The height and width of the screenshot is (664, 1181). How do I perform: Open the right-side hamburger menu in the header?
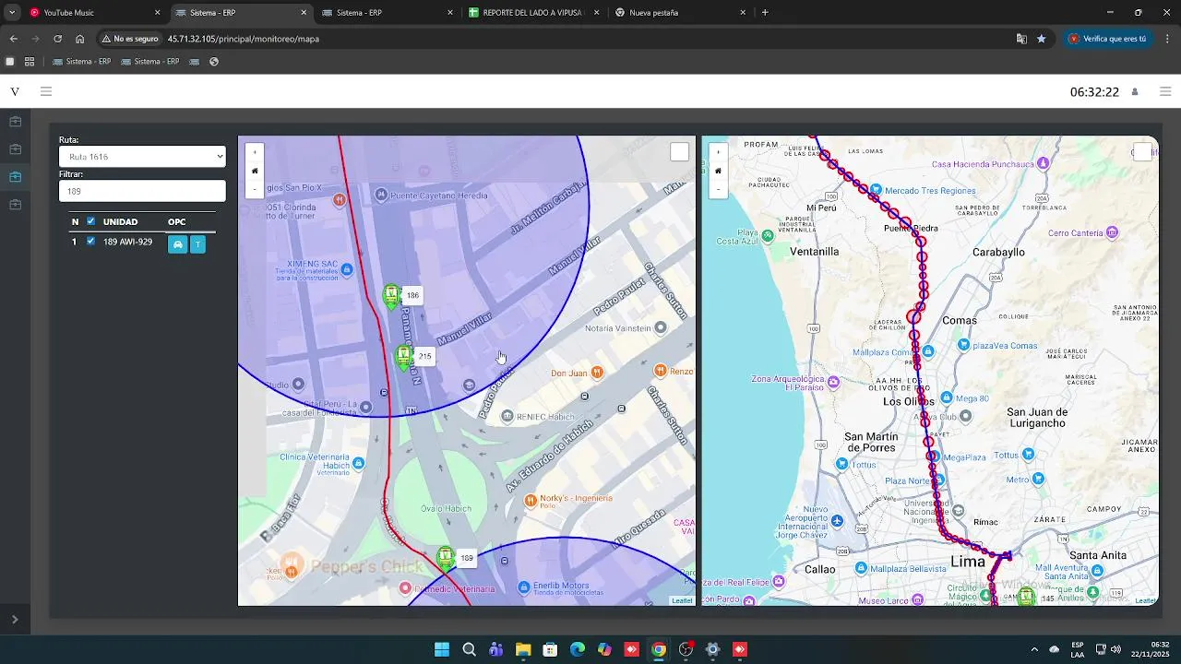[x=1165, y=91]
